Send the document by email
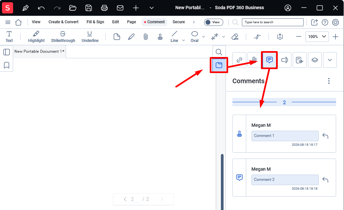 tap(120, 8)
